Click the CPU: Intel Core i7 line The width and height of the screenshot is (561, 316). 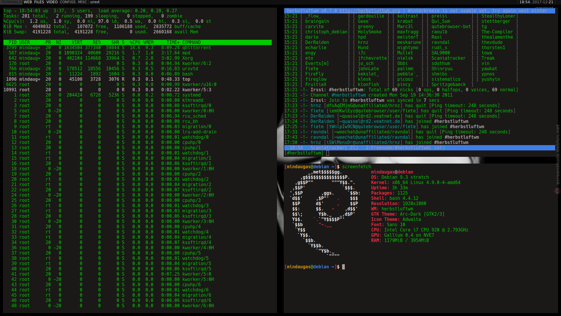click(420, 230)
